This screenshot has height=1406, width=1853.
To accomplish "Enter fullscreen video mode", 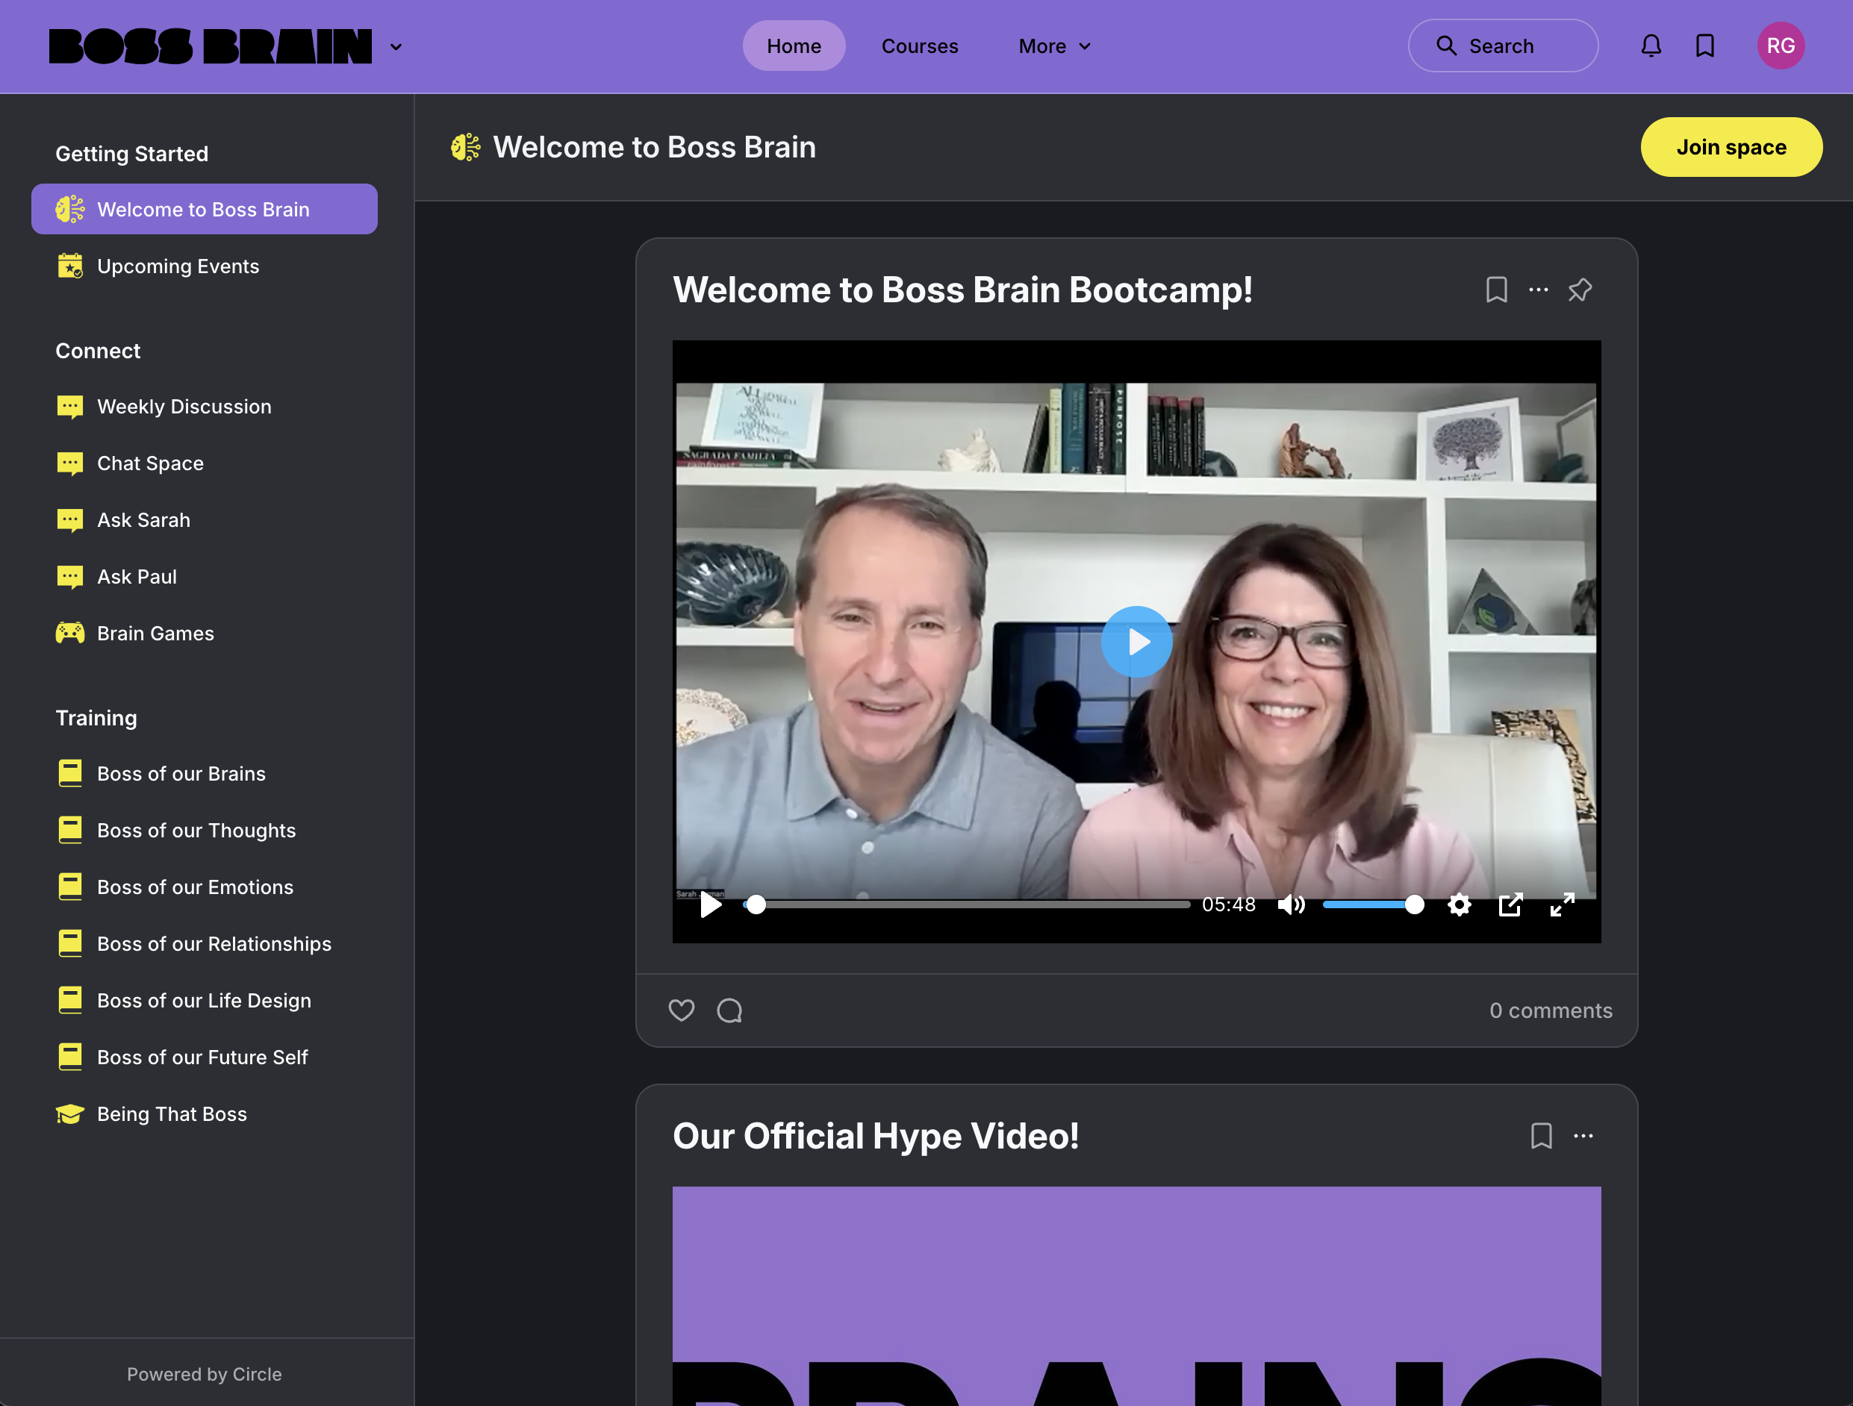I will pos(1562,904).
